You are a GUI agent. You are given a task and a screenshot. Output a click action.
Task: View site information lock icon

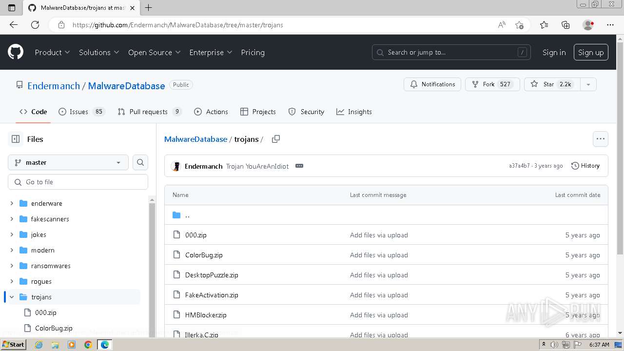(x=61, y=25)
